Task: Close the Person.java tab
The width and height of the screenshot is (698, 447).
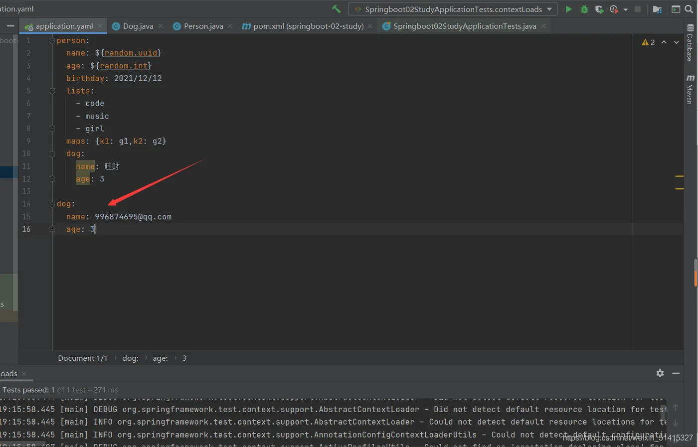Action: coord(230,26)
